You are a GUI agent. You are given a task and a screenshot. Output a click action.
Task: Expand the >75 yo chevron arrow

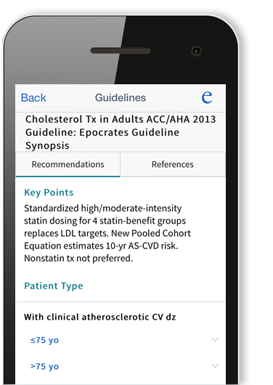[x=215, y=366]
